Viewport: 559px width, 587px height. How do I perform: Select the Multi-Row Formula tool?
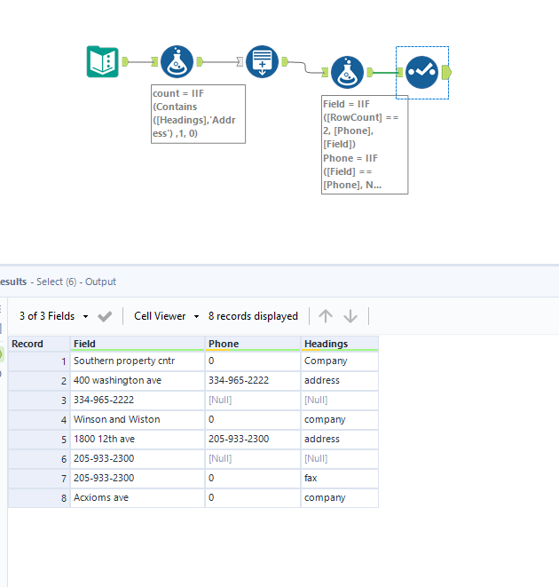point(263,62)
